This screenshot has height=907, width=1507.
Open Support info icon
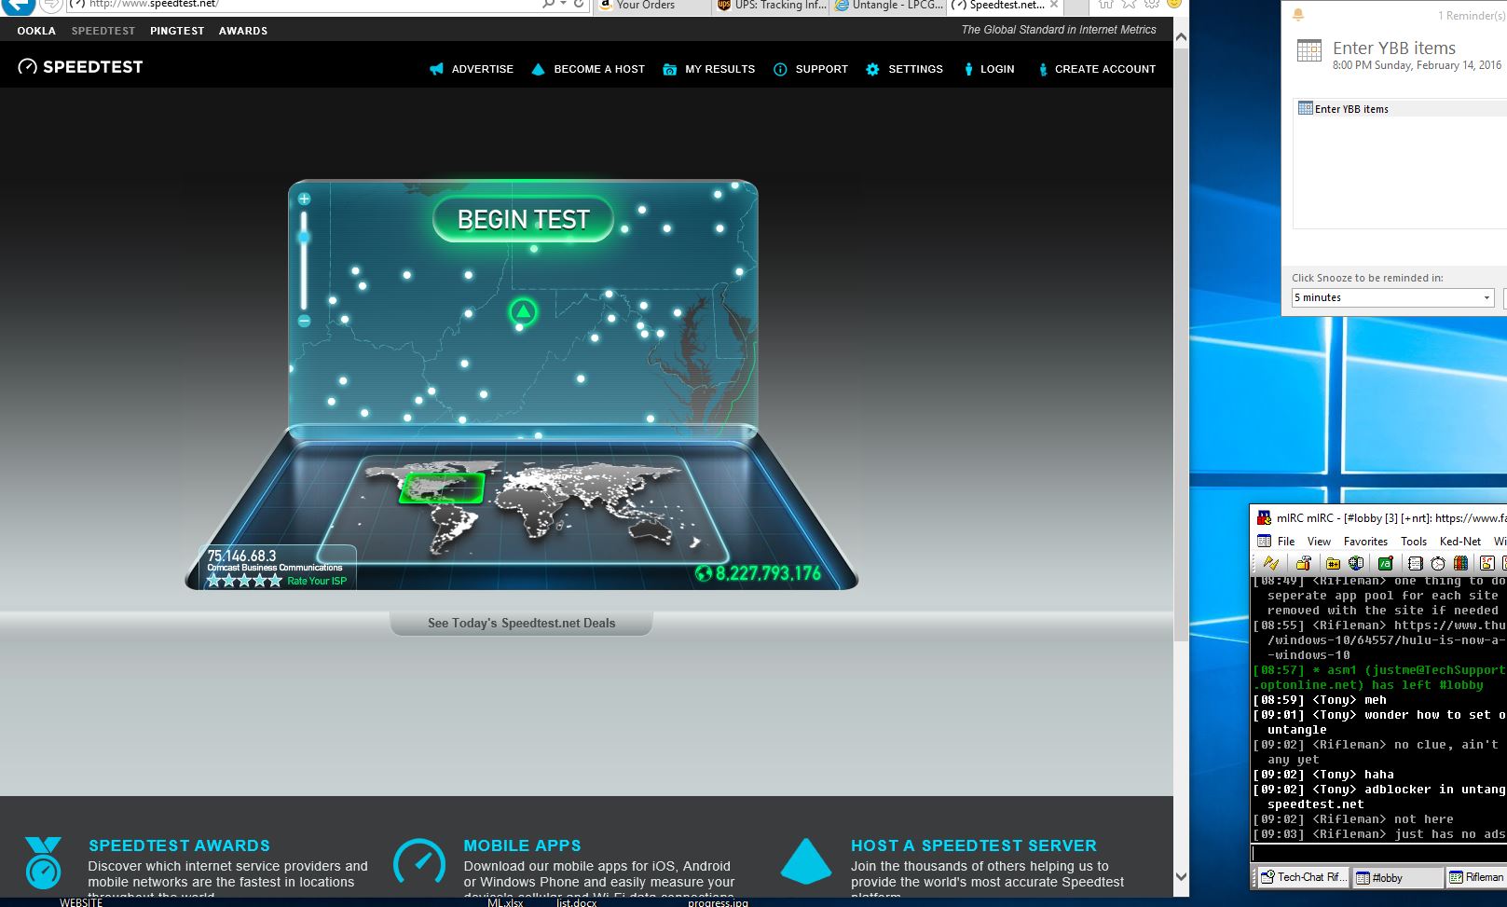coord(780,69)
